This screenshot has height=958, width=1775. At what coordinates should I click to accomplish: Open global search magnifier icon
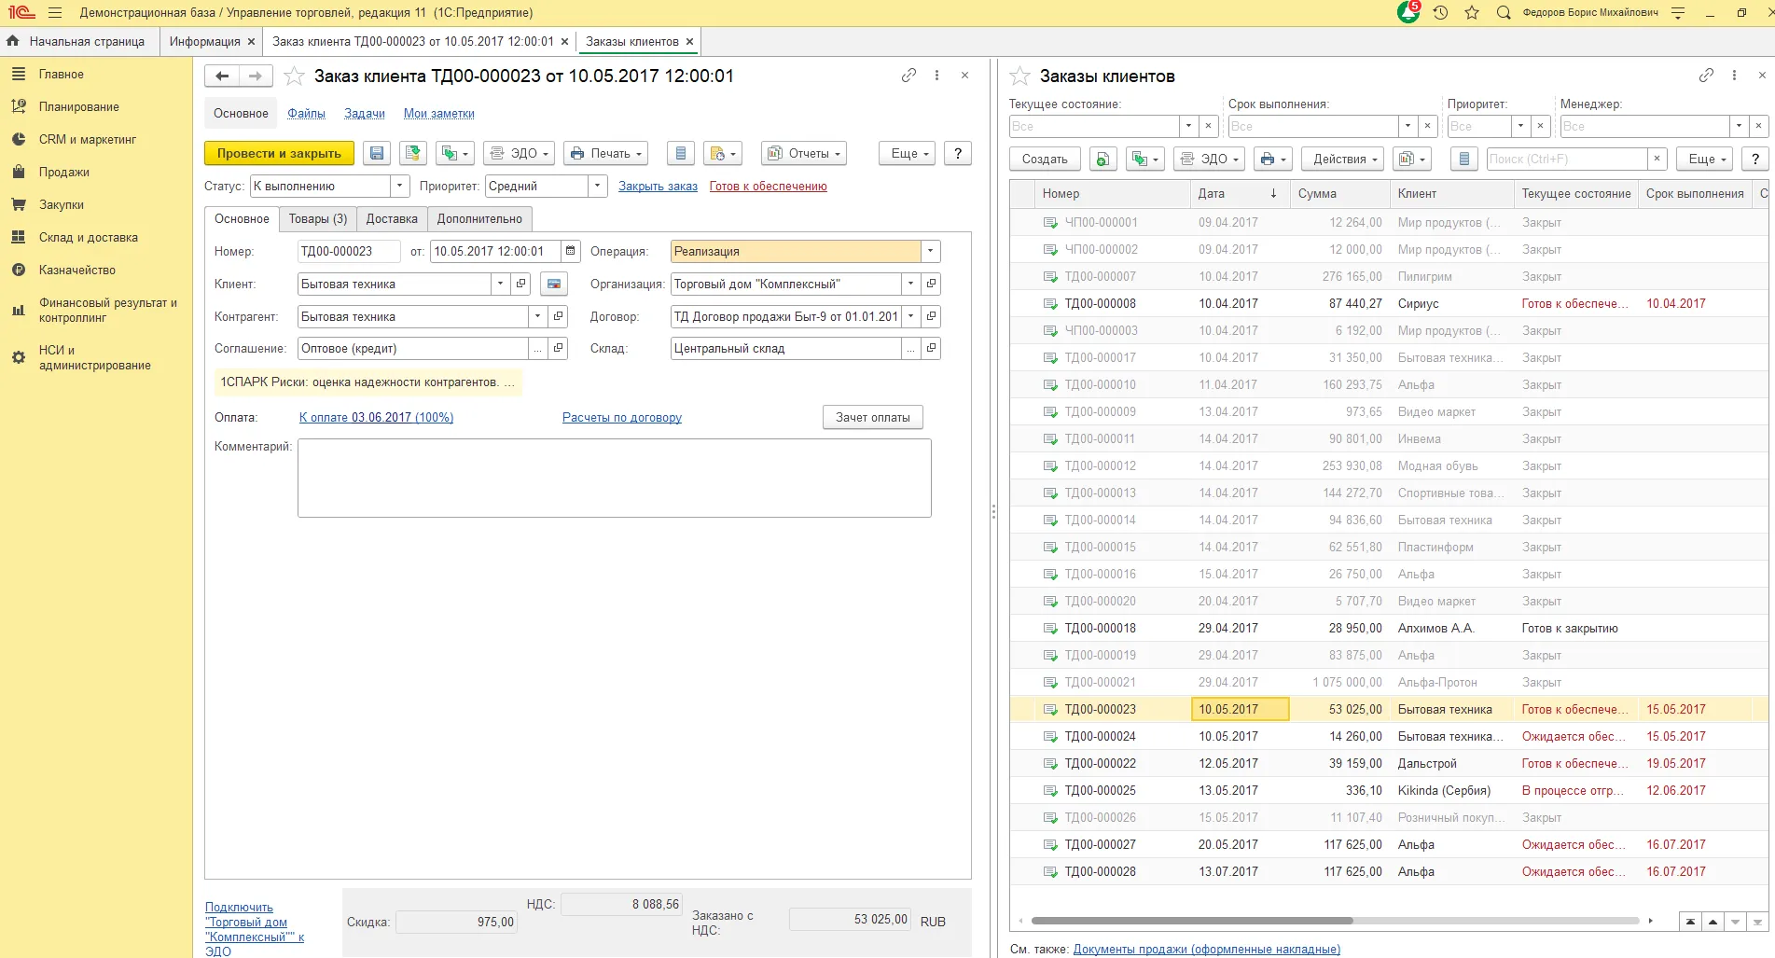click(x=1504, y=13)
